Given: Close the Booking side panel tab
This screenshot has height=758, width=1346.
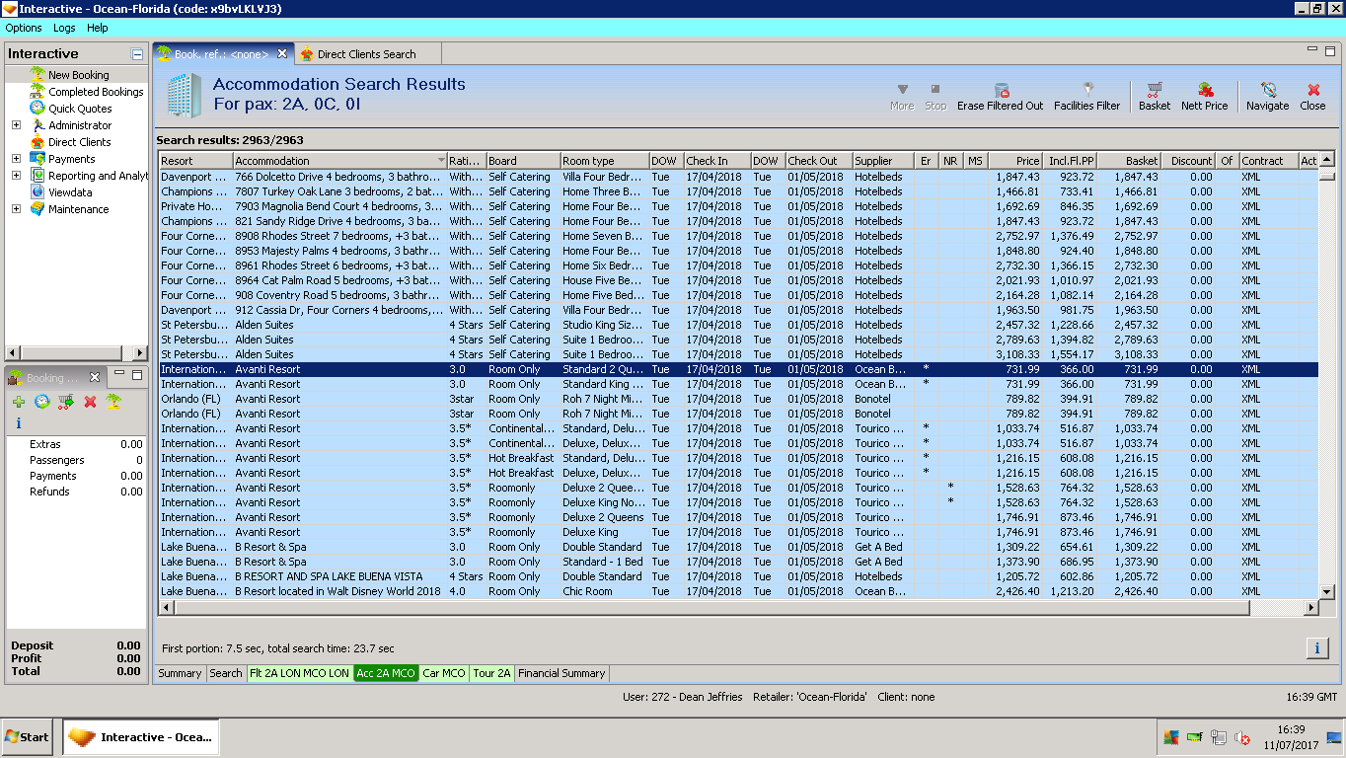Looking at the screenshot, I should tap(95, 377).
